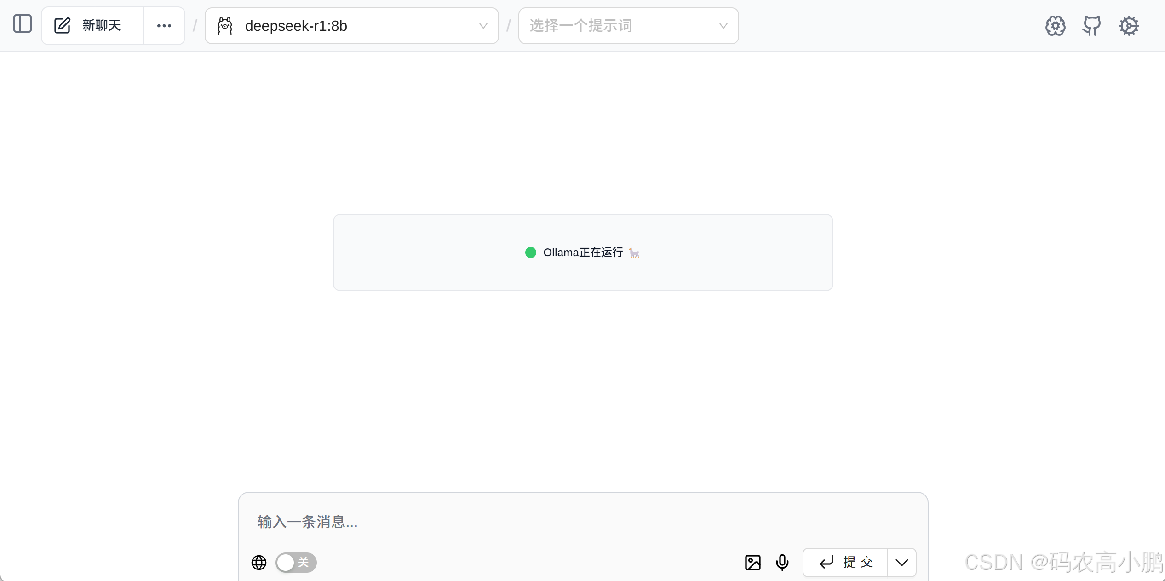The width and height of the screenshot is (1165, 581).
Task: Click the llama model icon
Action: [225, 26]
